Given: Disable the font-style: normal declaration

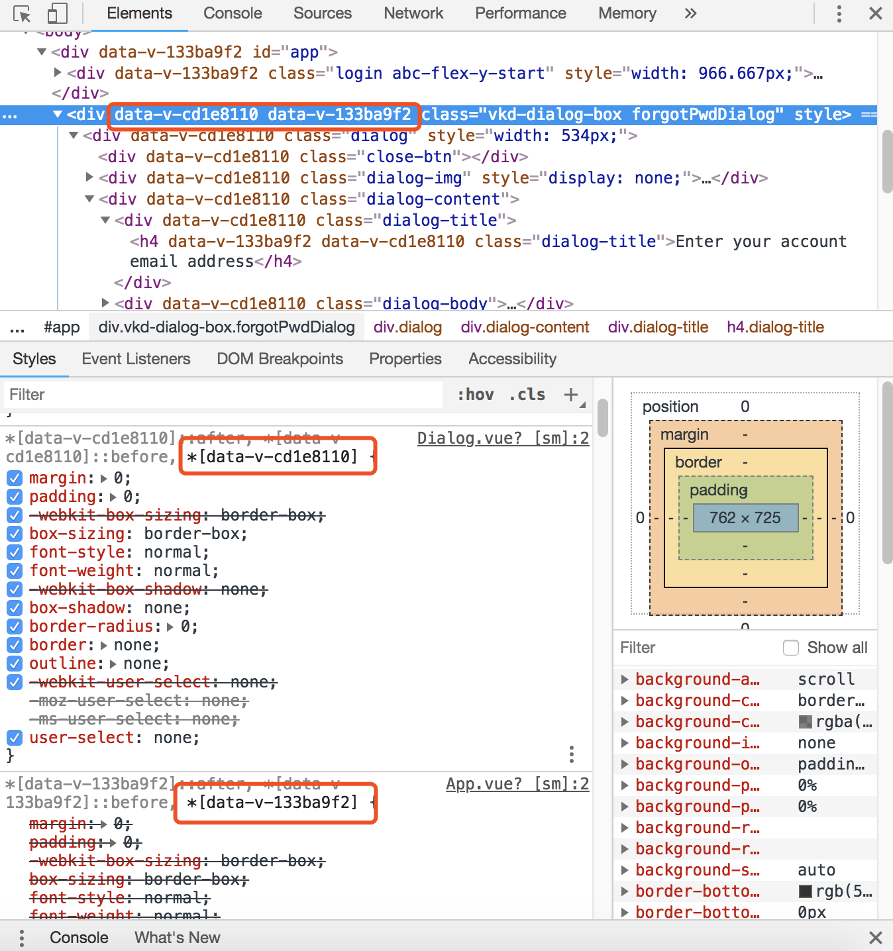Looking at the screenshot, I should click(x=15, y=552).
